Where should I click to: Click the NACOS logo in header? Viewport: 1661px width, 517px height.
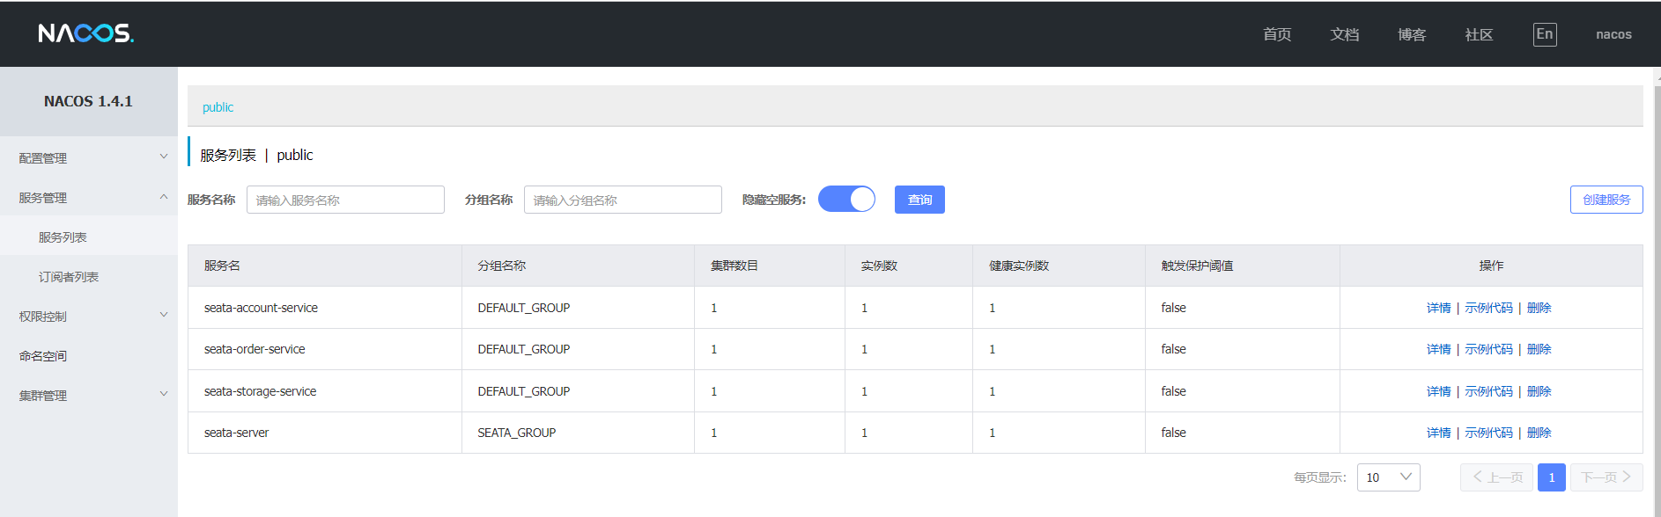pyautogui.click(x=85, y=33)
